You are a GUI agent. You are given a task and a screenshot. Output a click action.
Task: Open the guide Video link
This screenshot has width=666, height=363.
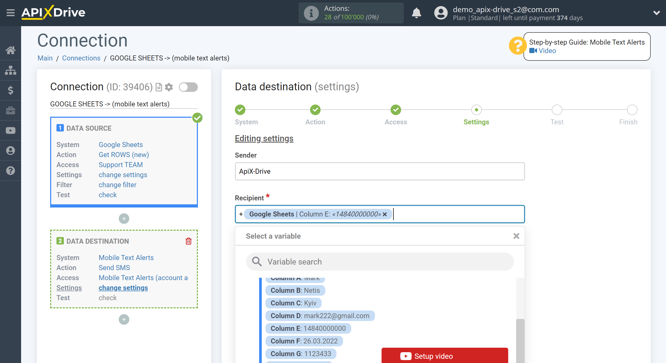point(543,51)
